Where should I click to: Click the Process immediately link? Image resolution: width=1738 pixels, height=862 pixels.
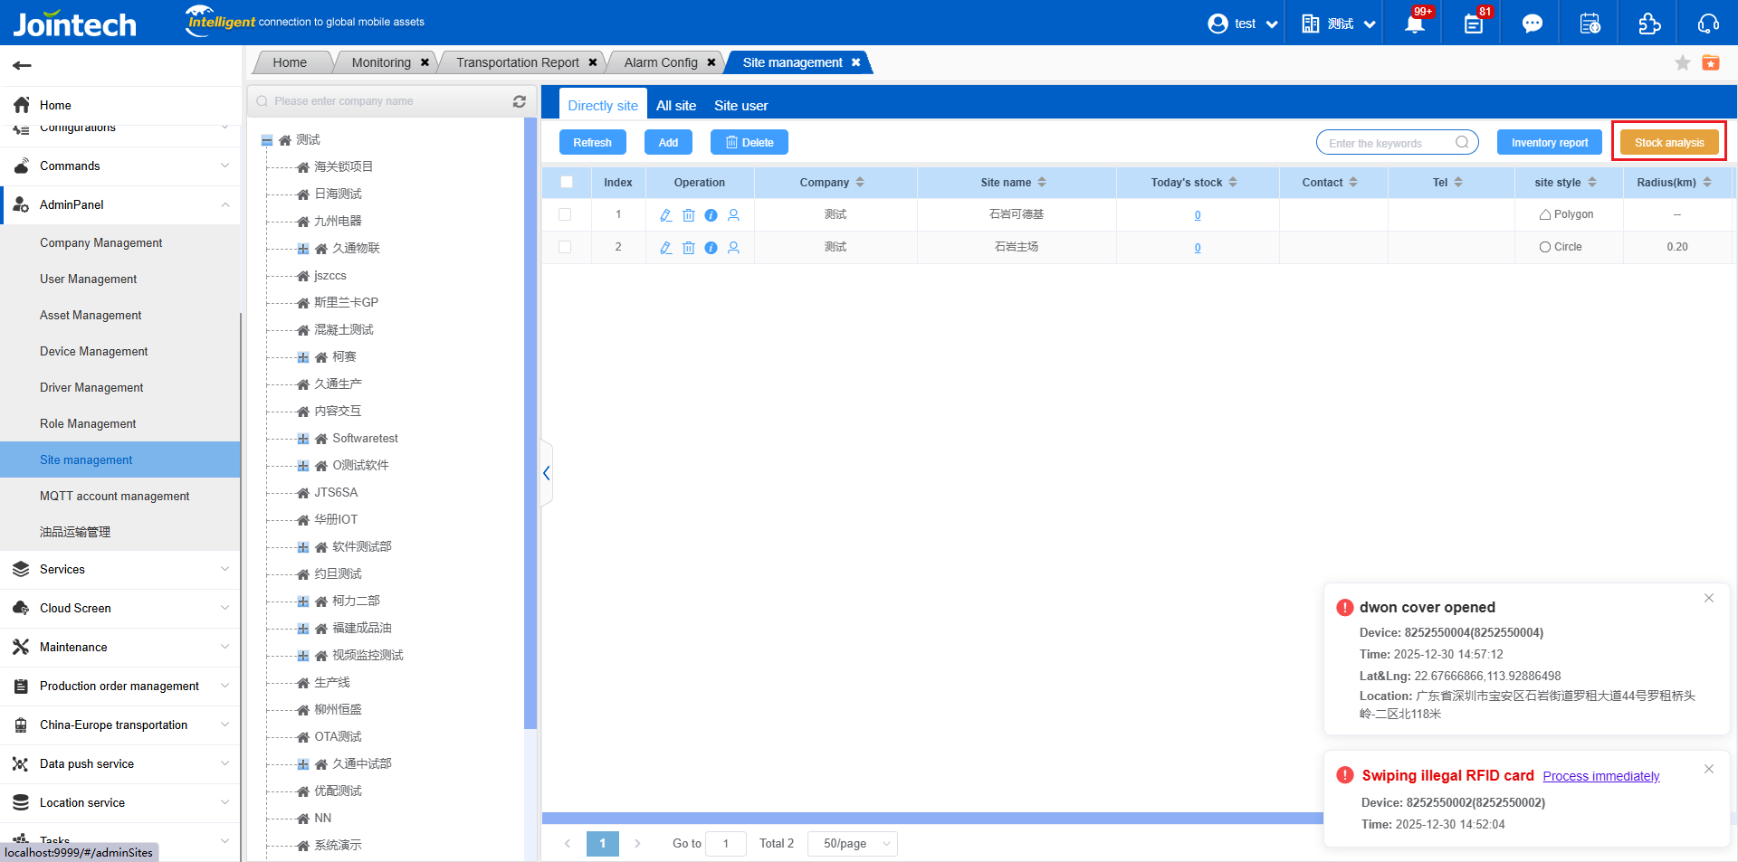[x=1600, y=776]
